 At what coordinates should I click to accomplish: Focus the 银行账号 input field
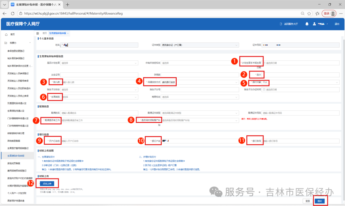(x=301, y=141)
